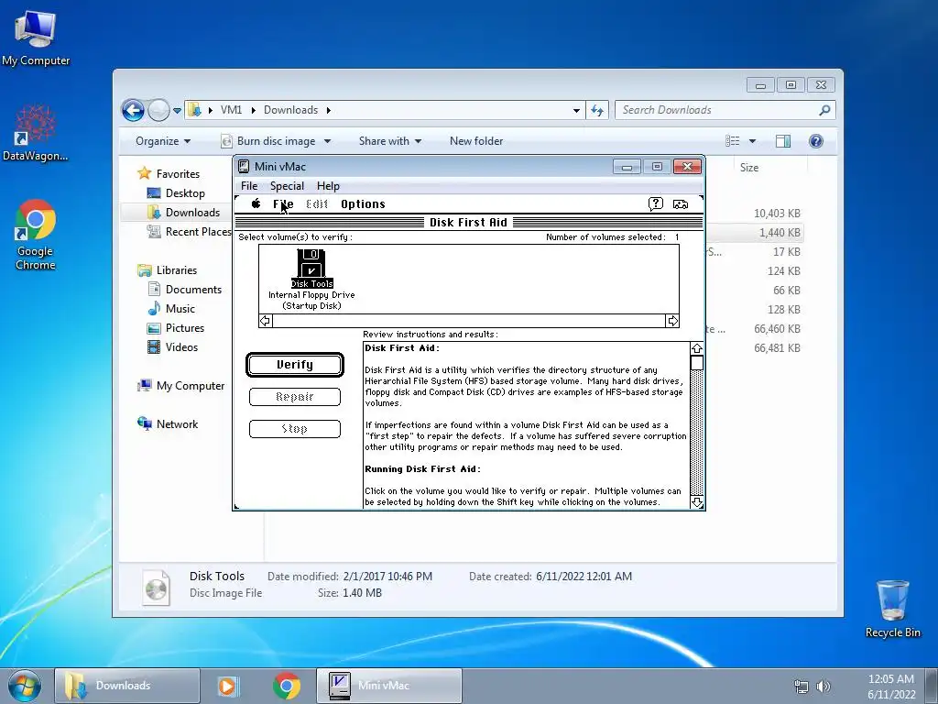Click the instructions scroll up arrow
Screen dimensions: 938x704
coord(697,348)
